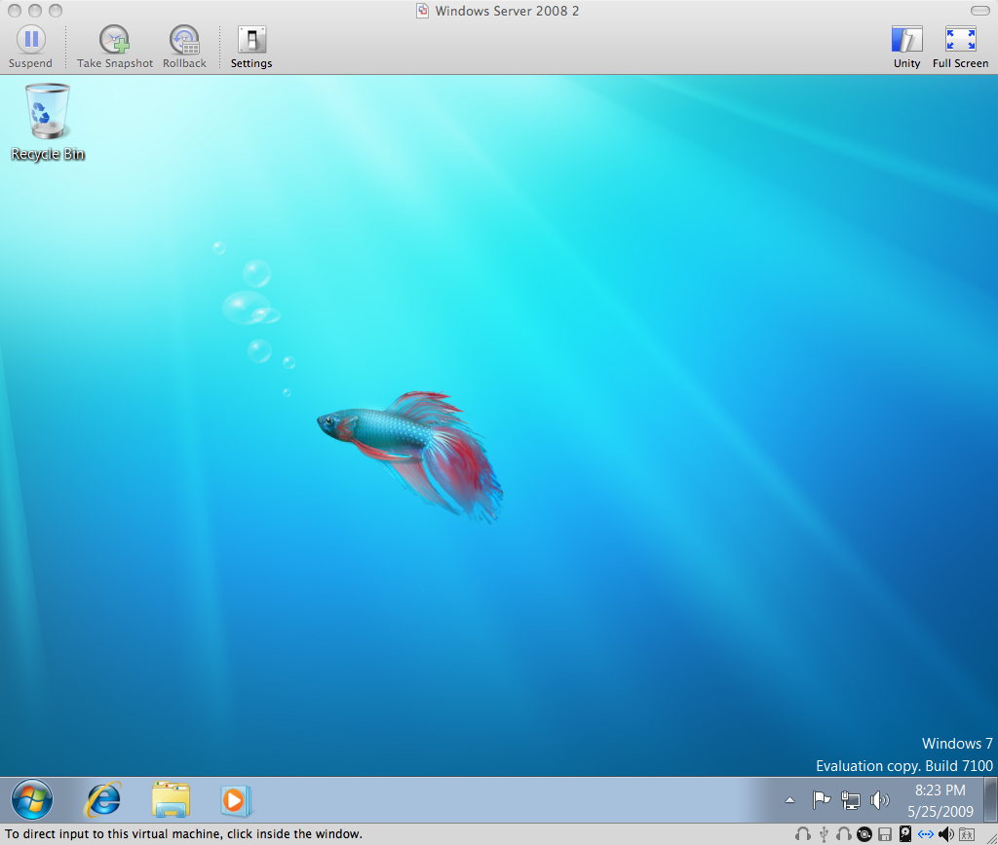Click the floppy drive status icon
Image resolution: width=998 pixels, height=845 pixels.
885,834
